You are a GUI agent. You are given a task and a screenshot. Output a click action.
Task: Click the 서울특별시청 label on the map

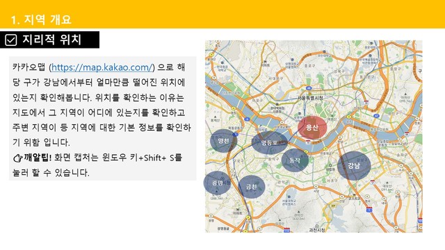pyautogui.click(x=311, y=98)
